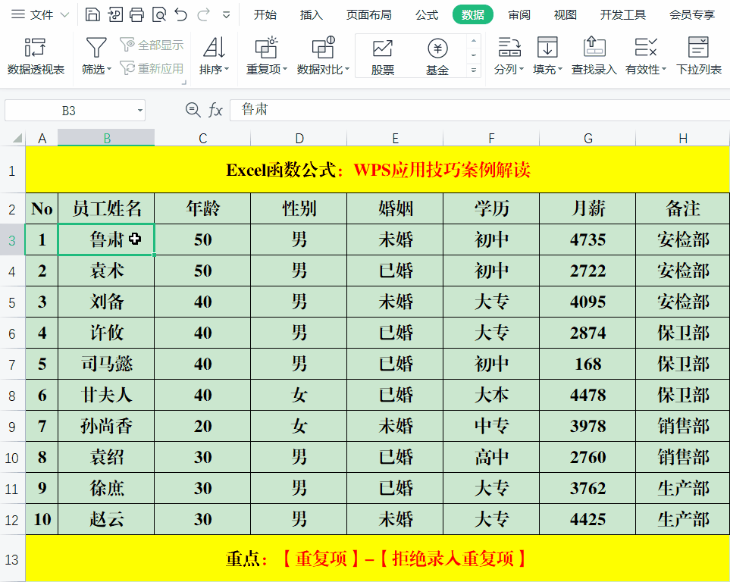Viewport: 730px width, 582px height.
Task: Click the Undo arrow icon
Action: click(x=180, y=14)
